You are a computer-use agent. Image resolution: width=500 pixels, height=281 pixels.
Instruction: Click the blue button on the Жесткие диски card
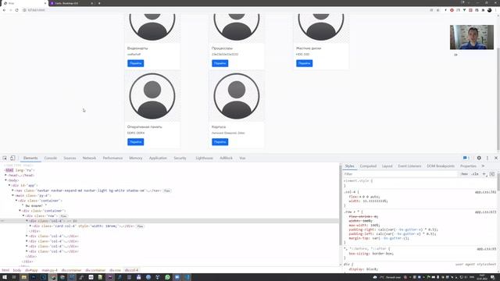tap(304, 63)
